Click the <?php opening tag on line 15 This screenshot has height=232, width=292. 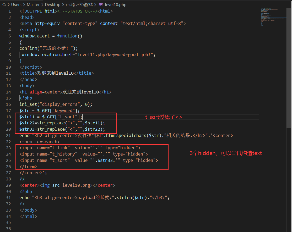click(26, 98)
